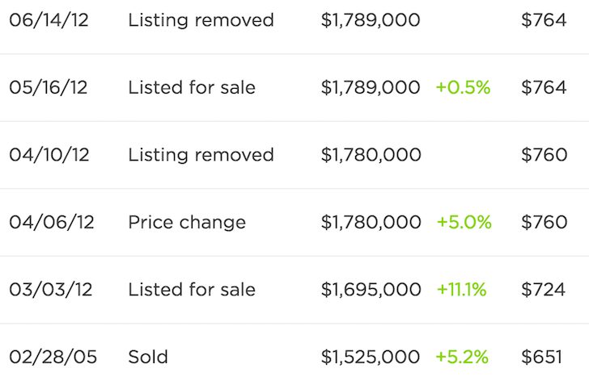Select the green +0.5% change
Screen dimensions: 589x389
463,87
